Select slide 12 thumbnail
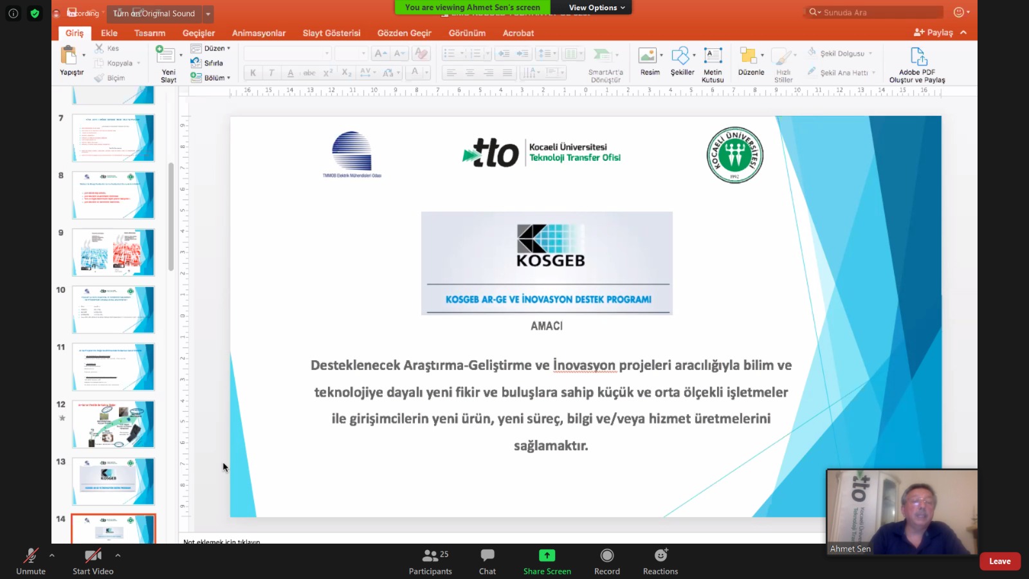The width and height of the screenshot is (1029, 579). point(113,424)
